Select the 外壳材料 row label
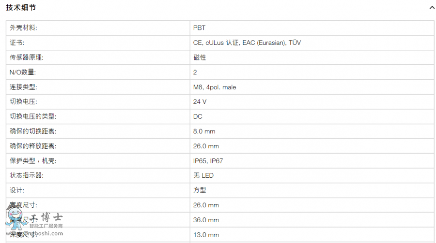 23,28
